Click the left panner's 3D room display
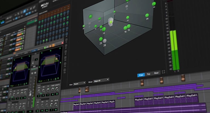 pos(20,71)
